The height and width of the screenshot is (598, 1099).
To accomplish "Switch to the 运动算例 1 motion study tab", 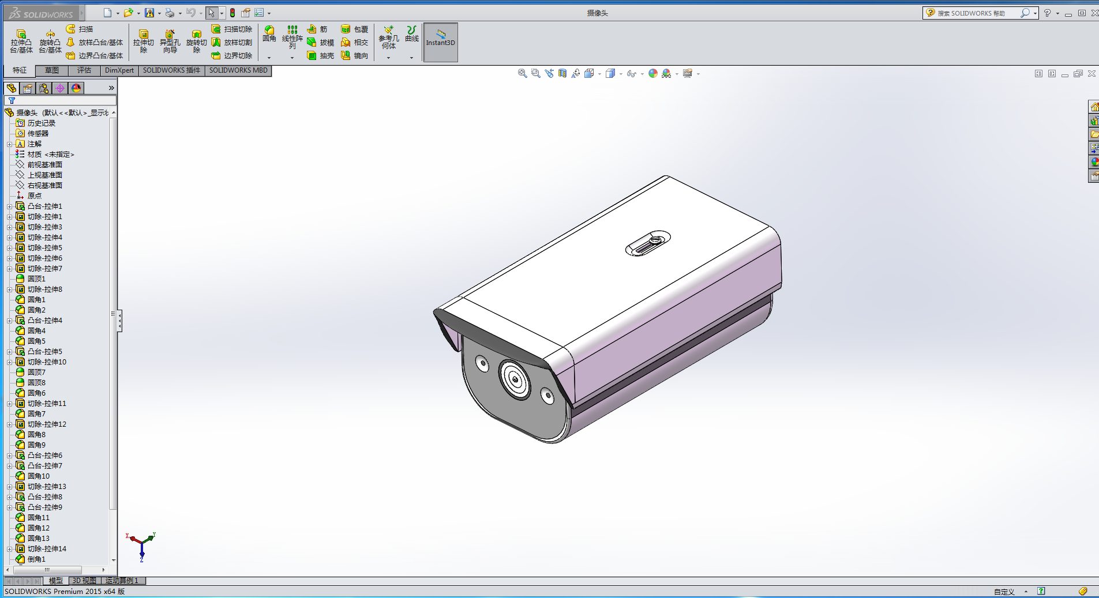I will click(x=122, y=581).
